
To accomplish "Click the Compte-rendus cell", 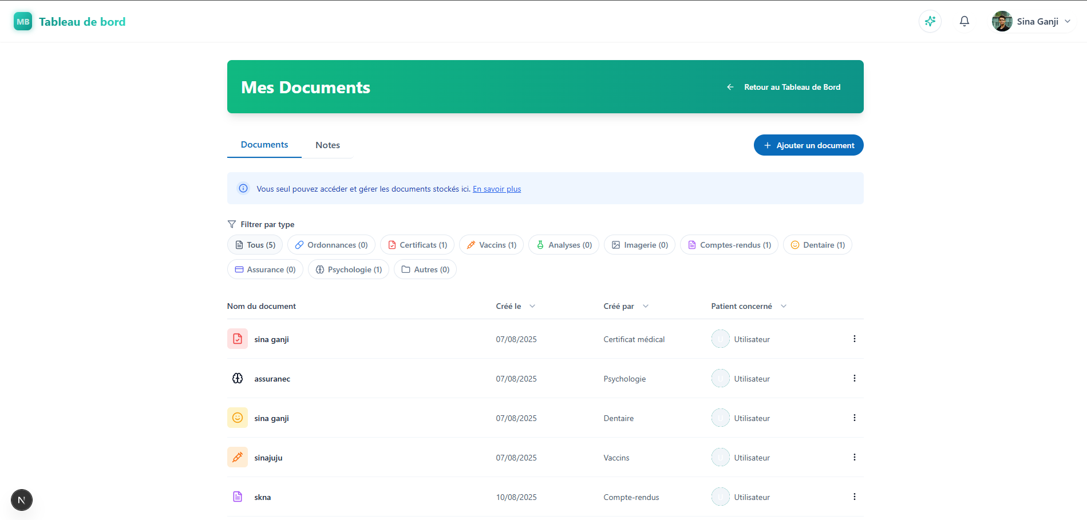I will [x=631, y=497].
